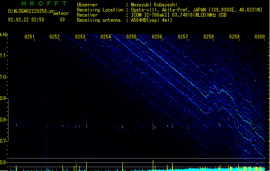Click the 0256 time marker
Screen dimensions: 270x171
coord(157,37)
